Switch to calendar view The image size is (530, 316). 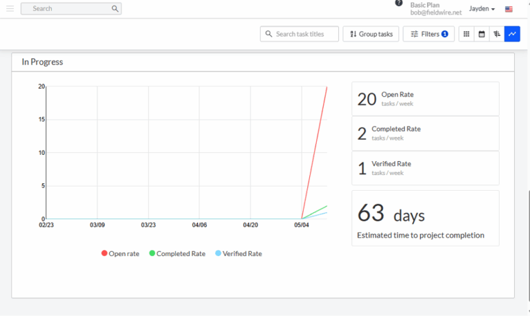[x=482, y=34]
